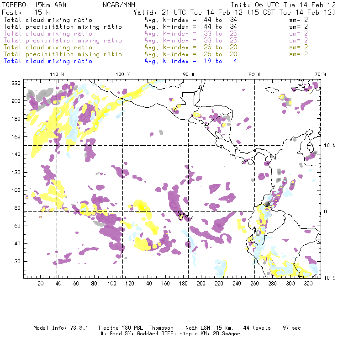Viewport: 338px width, 338px height.
Task: Pick olive 'Total cloud mixing ratio' legend label
Action: click(x=48, y=47)
